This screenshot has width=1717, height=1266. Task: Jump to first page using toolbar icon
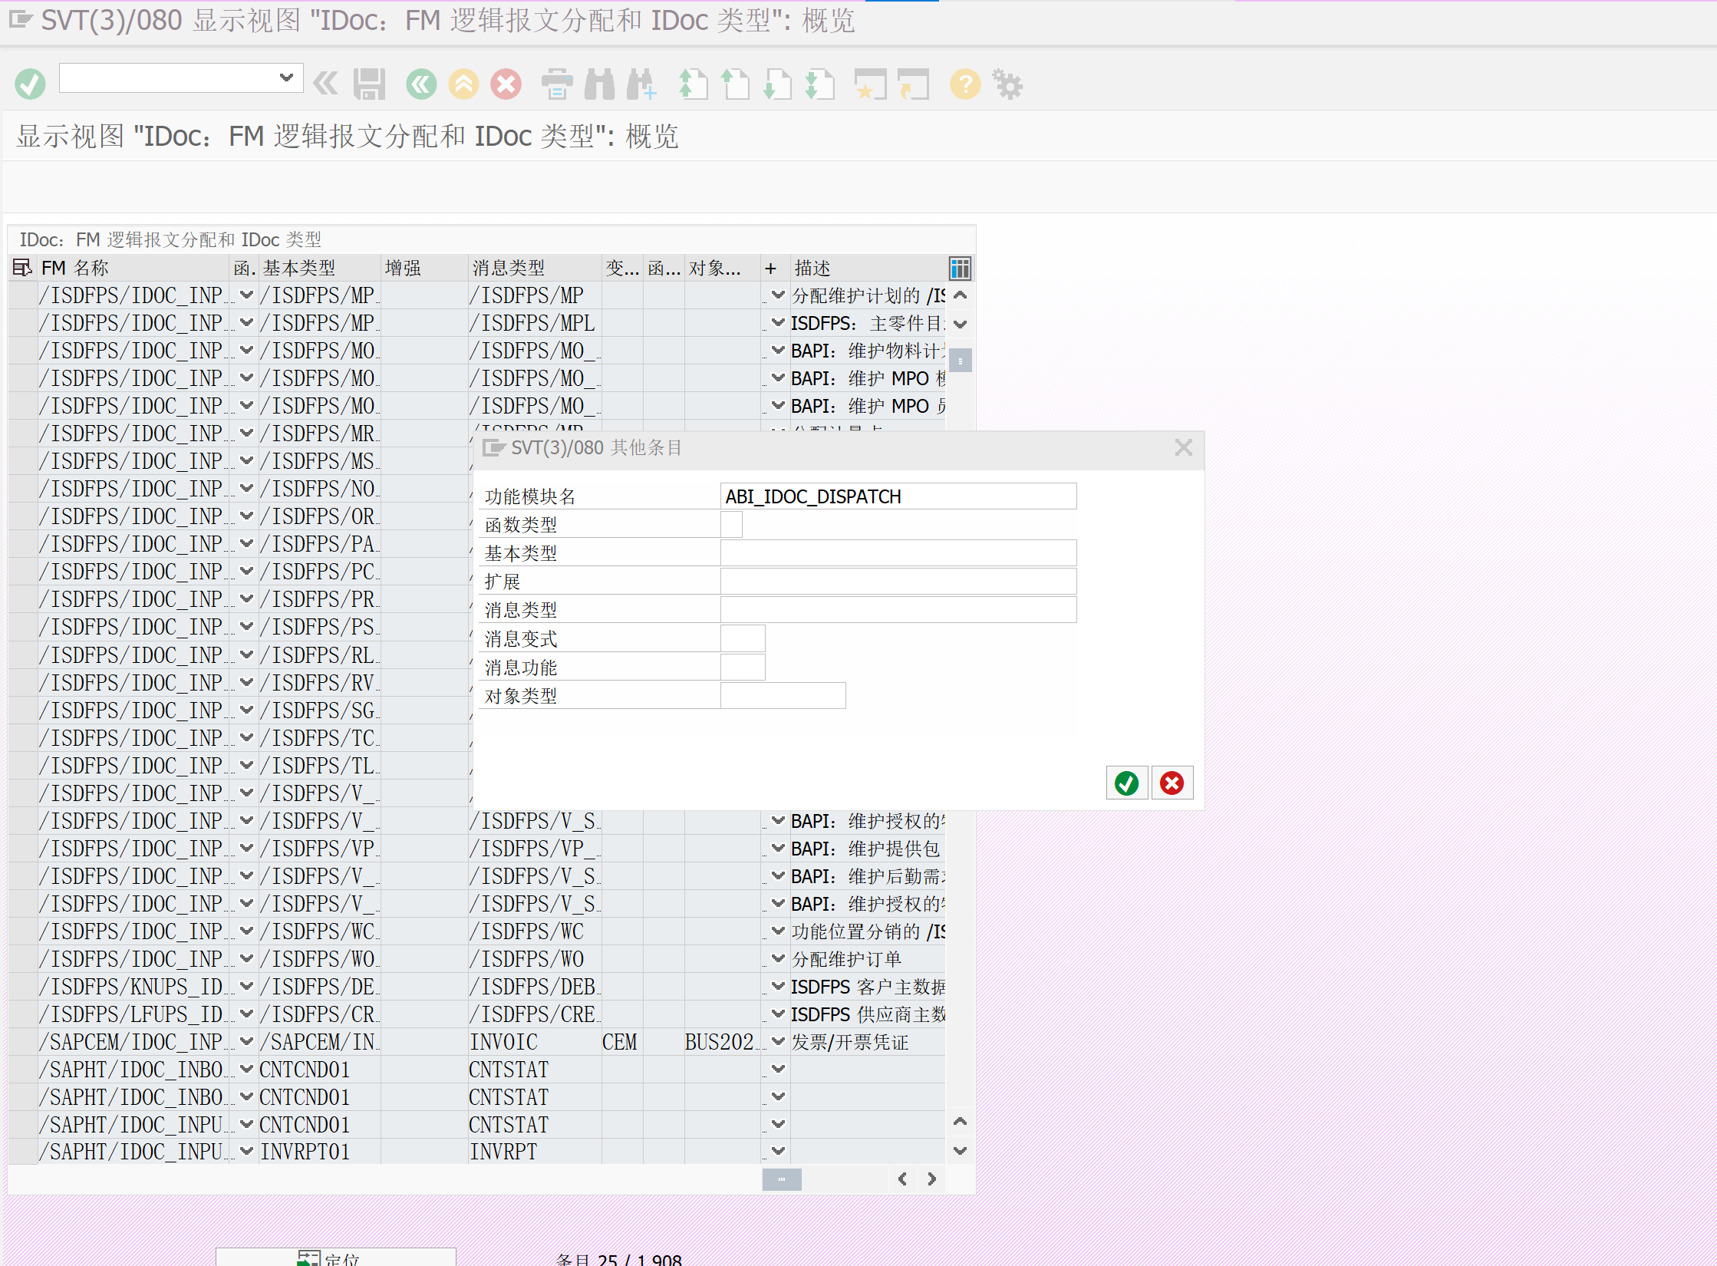[x=694, y=84]
